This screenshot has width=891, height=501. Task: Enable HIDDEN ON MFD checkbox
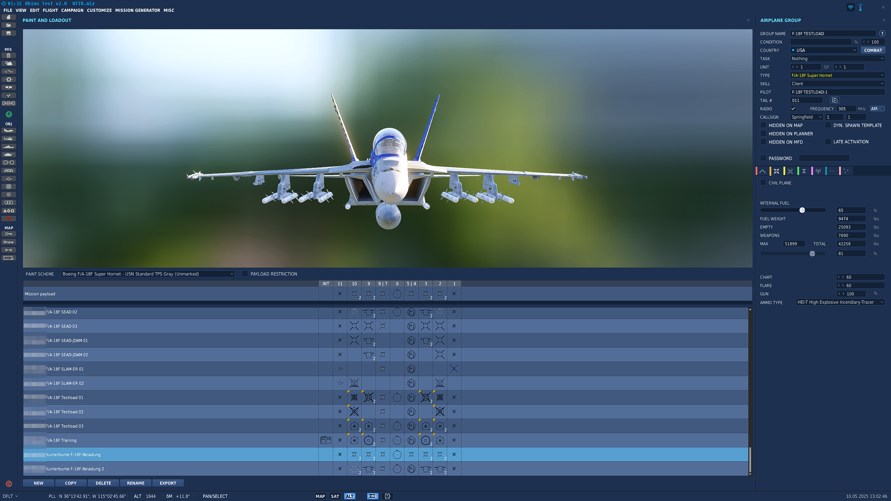point(763,142)
